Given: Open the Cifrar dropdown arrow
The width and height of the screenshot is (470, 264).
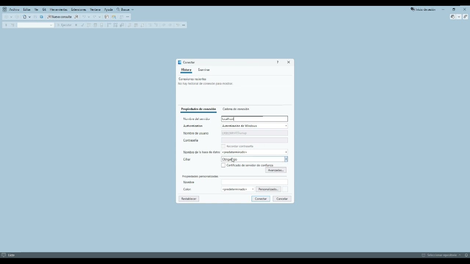Looking at the screenshot, I should (286, 159).
